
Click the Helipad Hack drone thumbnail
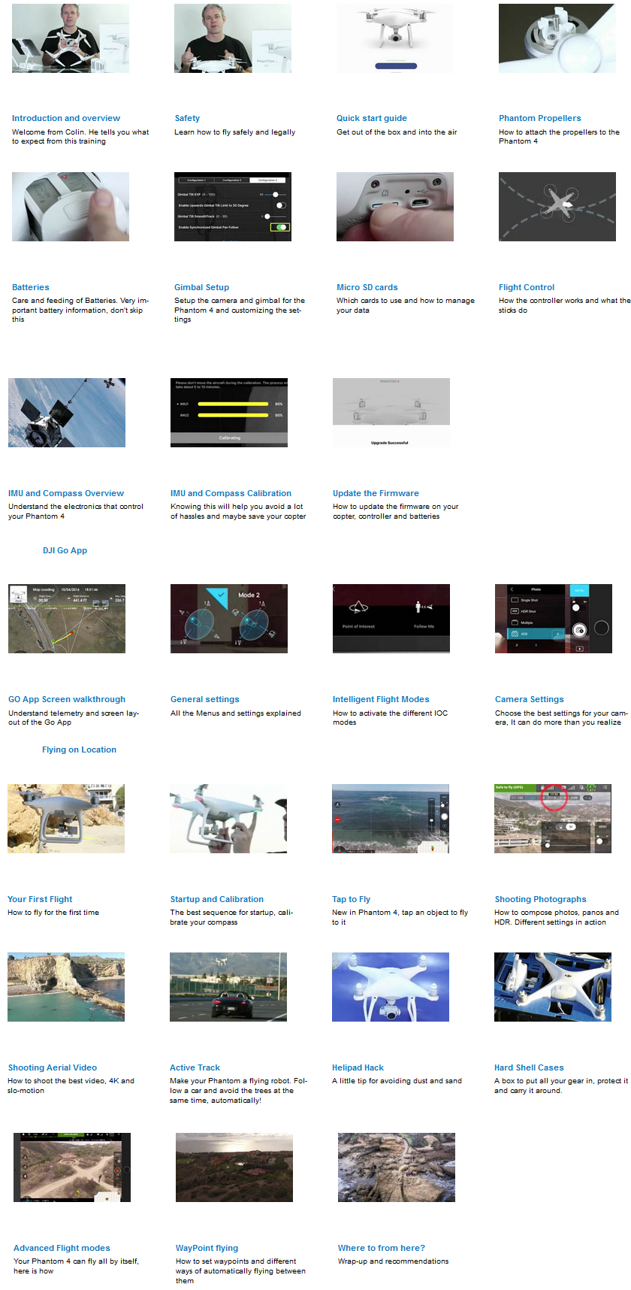click(391, 987)
